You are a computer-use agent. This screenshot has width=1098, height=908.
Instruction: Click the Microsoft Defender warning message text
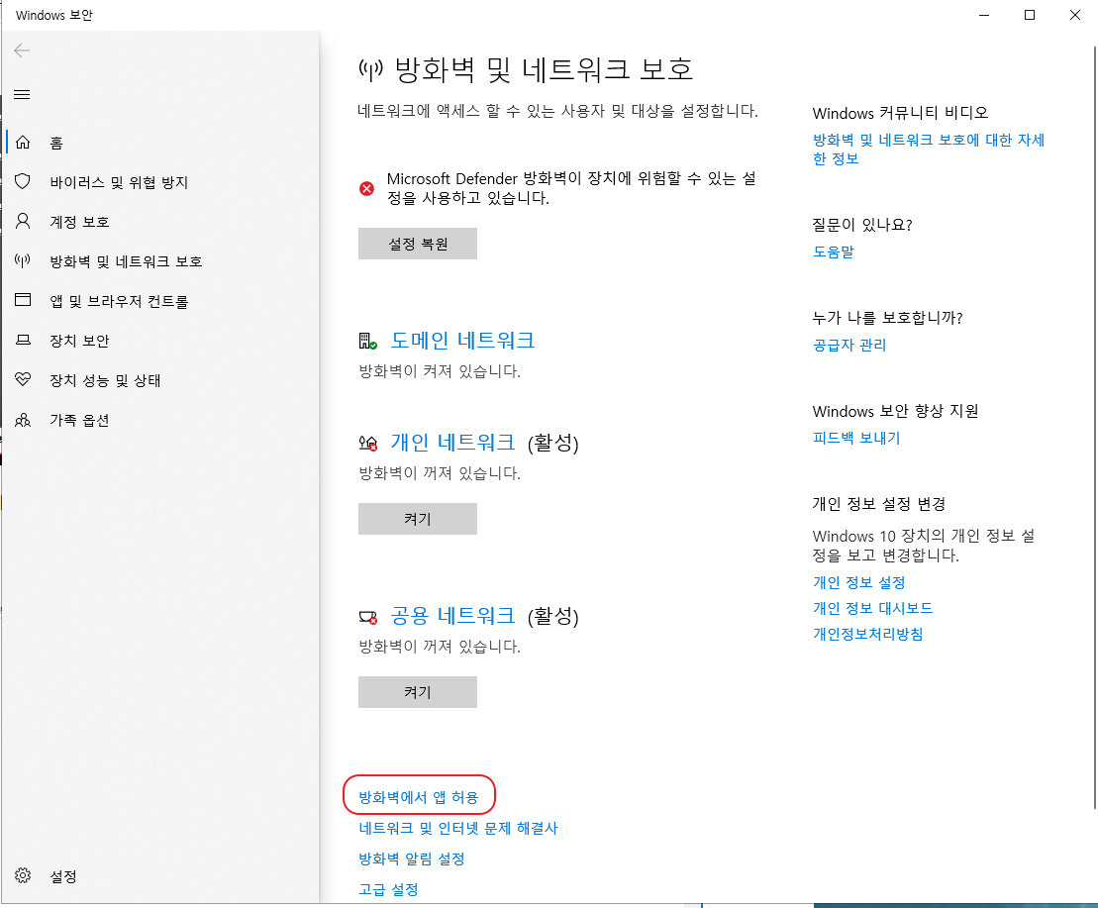[x=570, y=188]
